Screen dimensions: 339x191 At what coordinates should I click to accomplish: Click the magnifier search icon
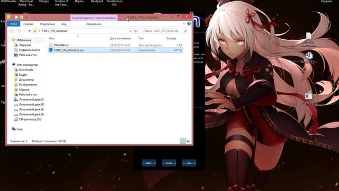pyautogui.click(x=185, y=31)
